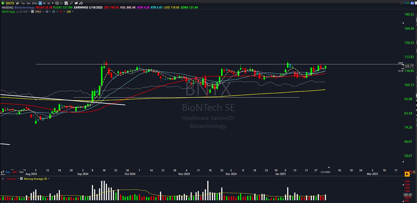The image size is (417, 203).
Task: Select the M monthly time frame
Action: point(49,3)
